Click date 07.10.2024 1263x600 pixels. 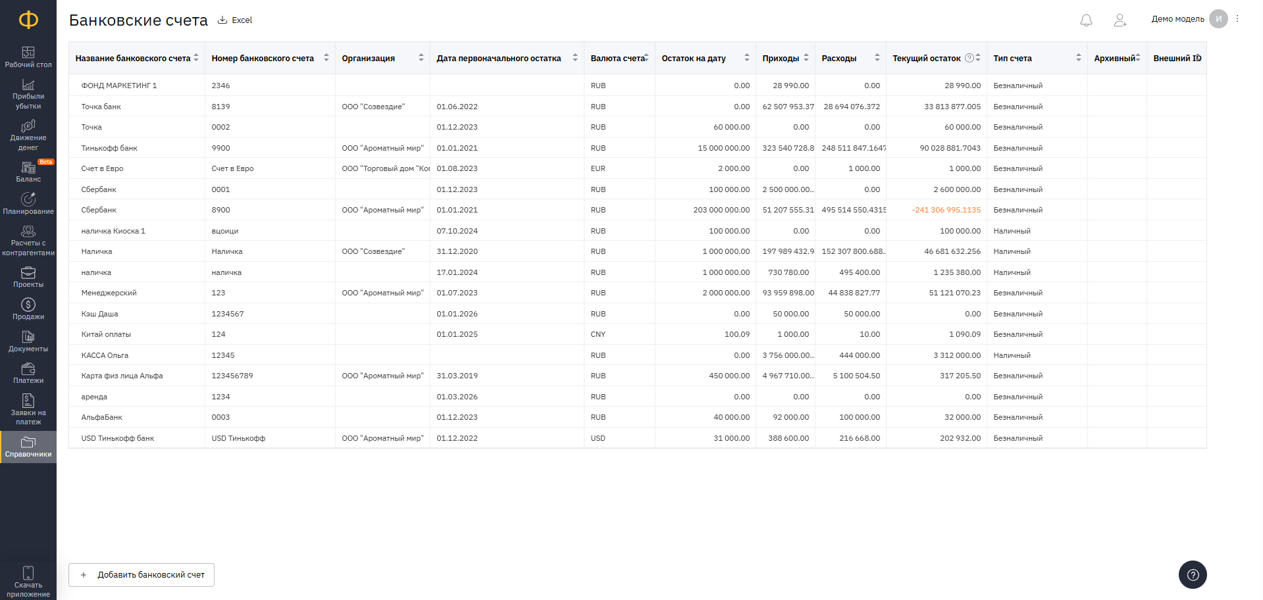pos(457,231)
